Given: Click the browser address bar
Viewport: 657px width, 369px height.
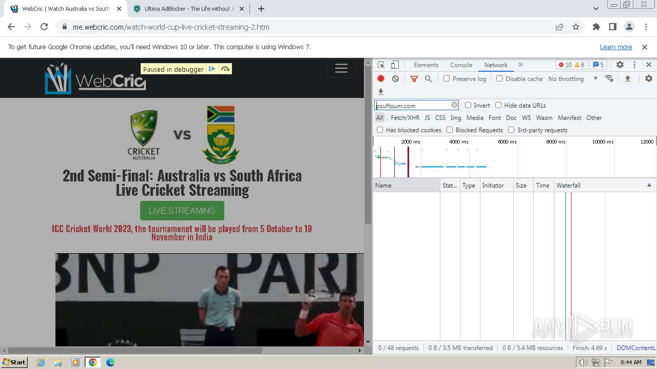Looking at the screenshot, I should pos(310,27).
